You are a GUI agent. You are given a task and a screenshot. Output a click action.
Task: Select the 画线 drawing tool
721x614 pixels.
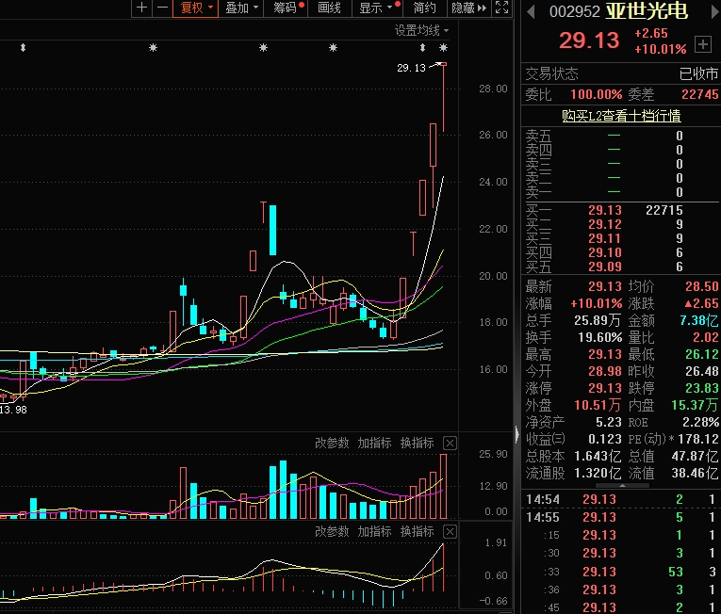pyautogui.click(x=329, y=8)
